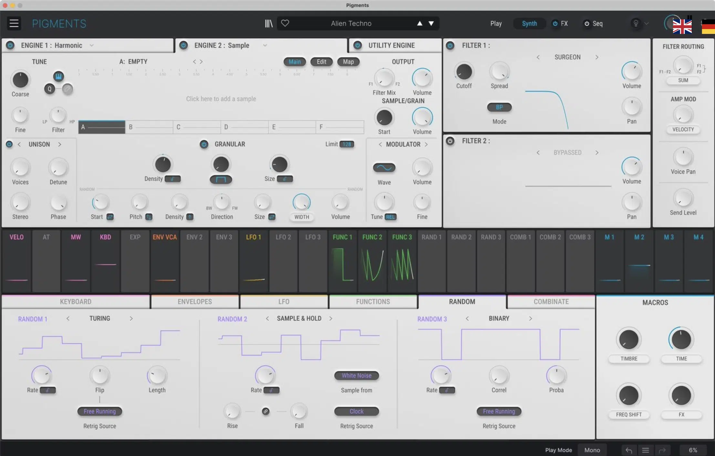
Task: Click the Filter 1 Cutoff knob
Action: (x=464, y=71)
